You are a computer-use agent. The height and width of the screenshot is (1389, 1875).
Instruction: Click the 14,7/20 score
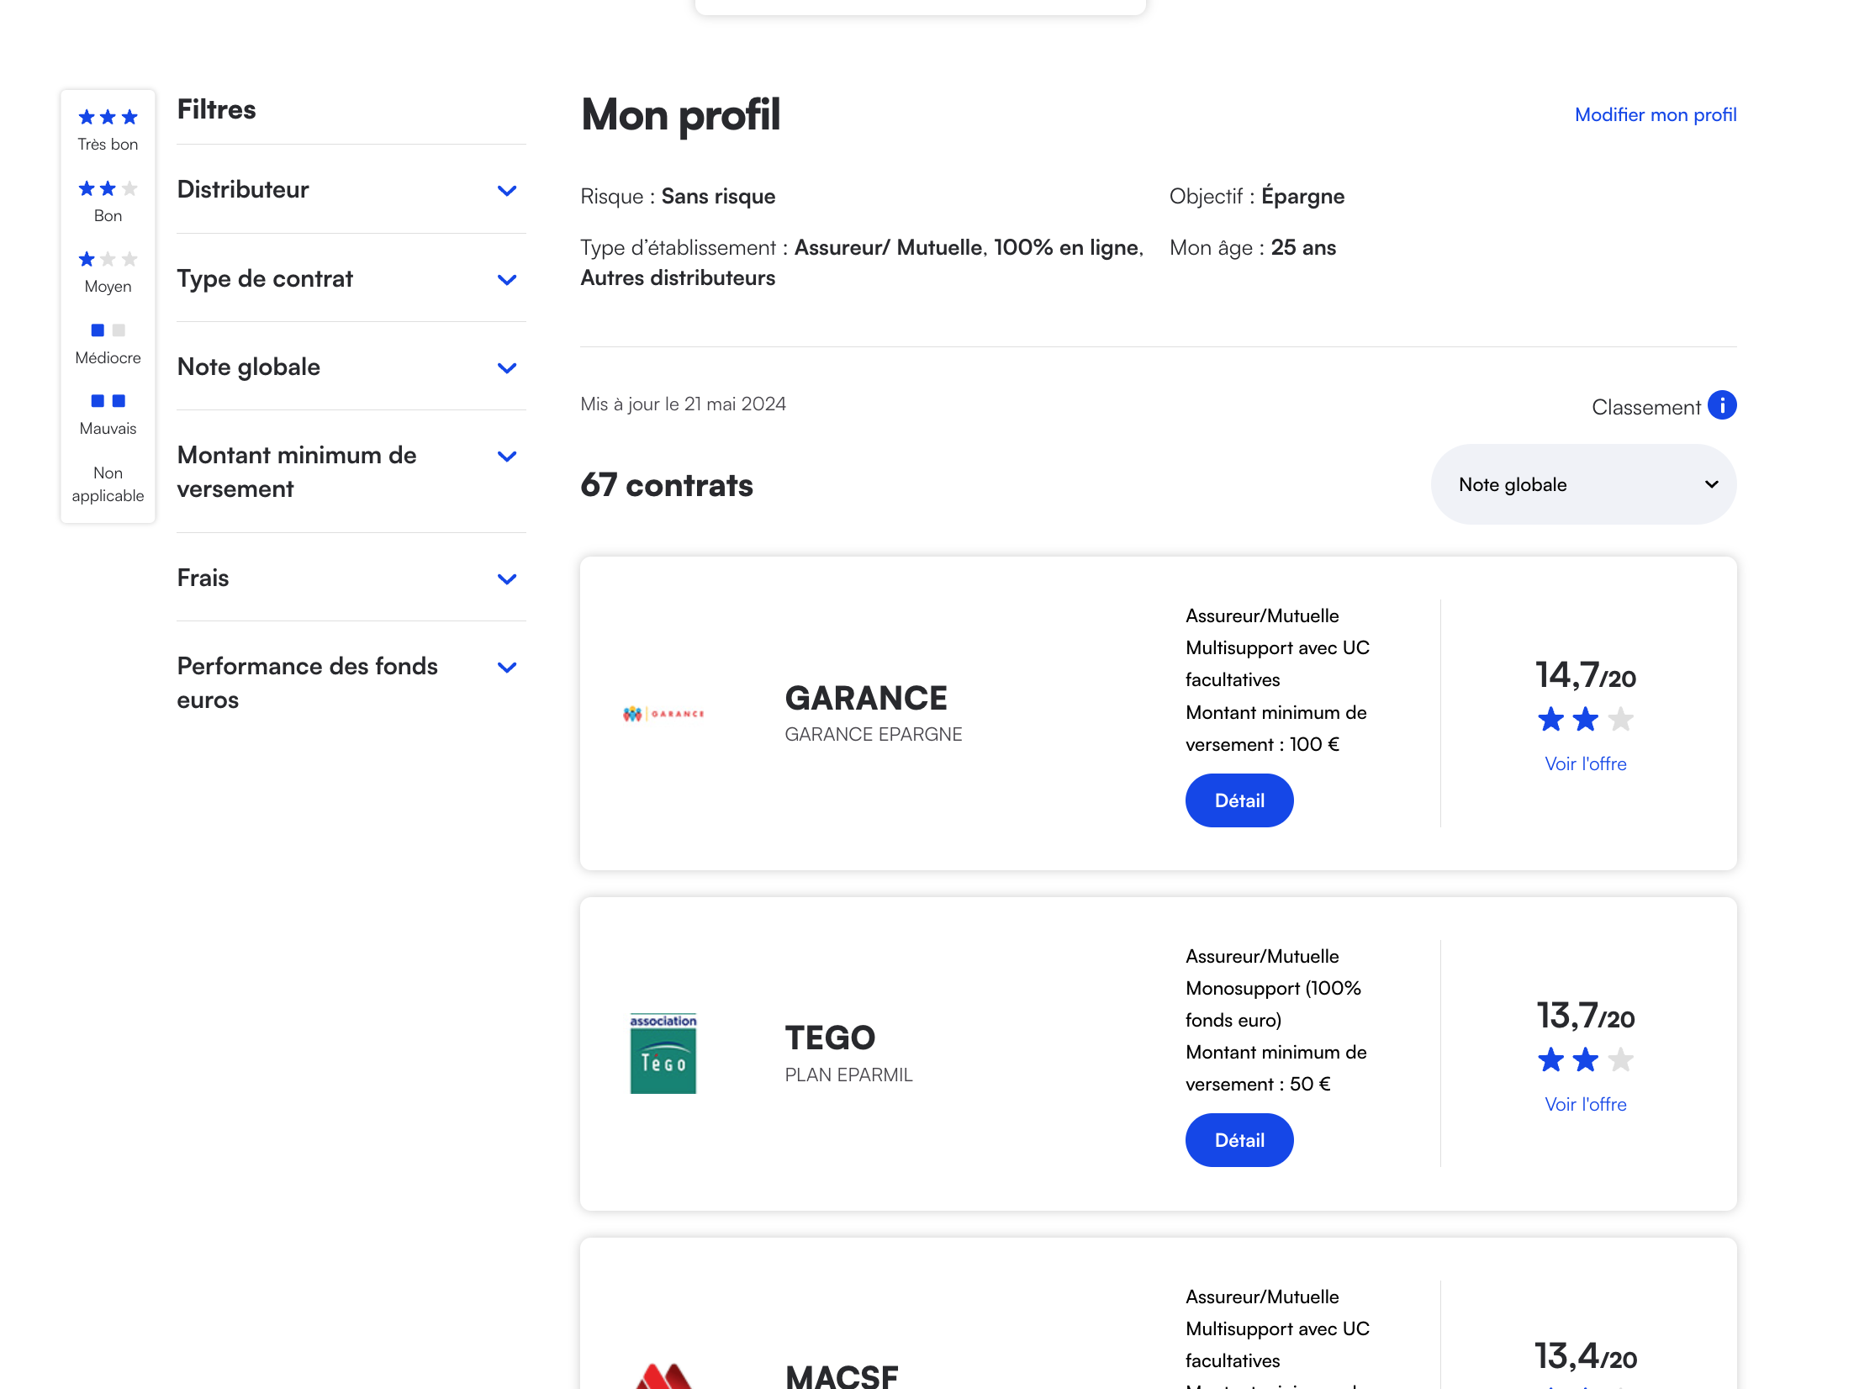[x=1586, y=675]
